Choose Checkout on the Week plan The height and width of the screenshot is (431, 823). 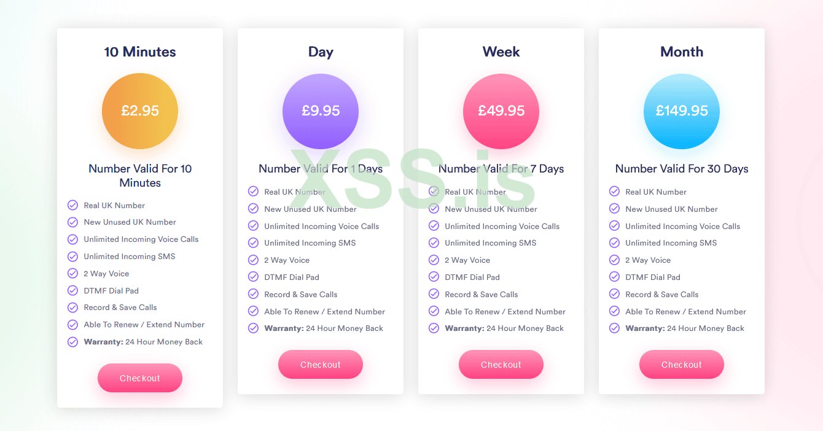(501, 365)
